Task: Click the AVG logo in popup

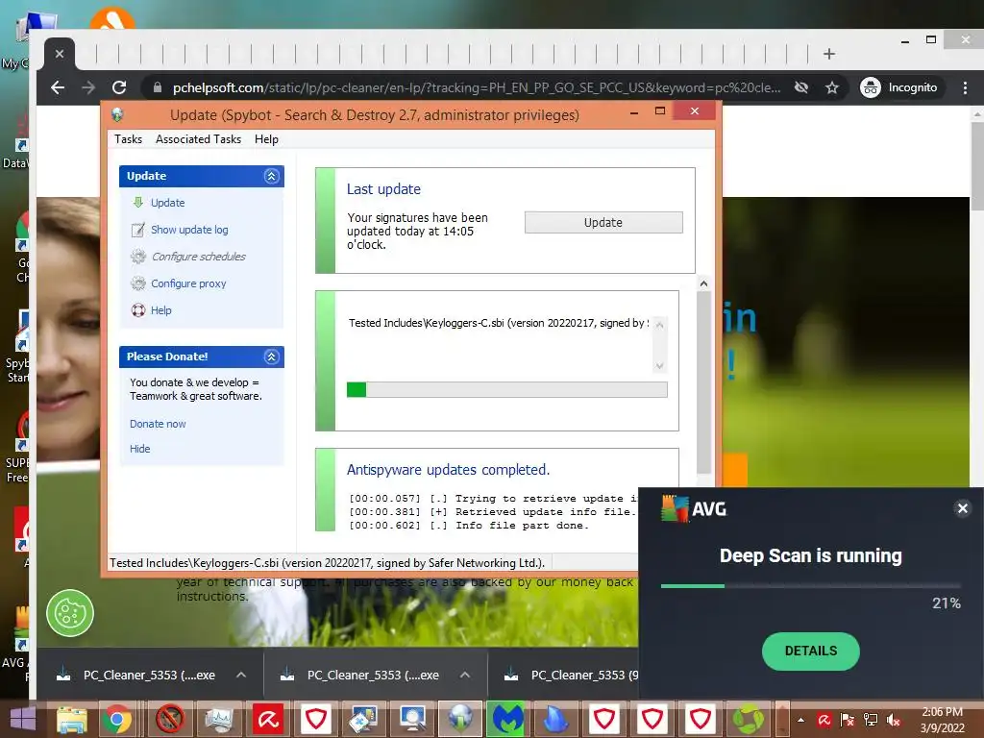Action: [x=694, y=509]
